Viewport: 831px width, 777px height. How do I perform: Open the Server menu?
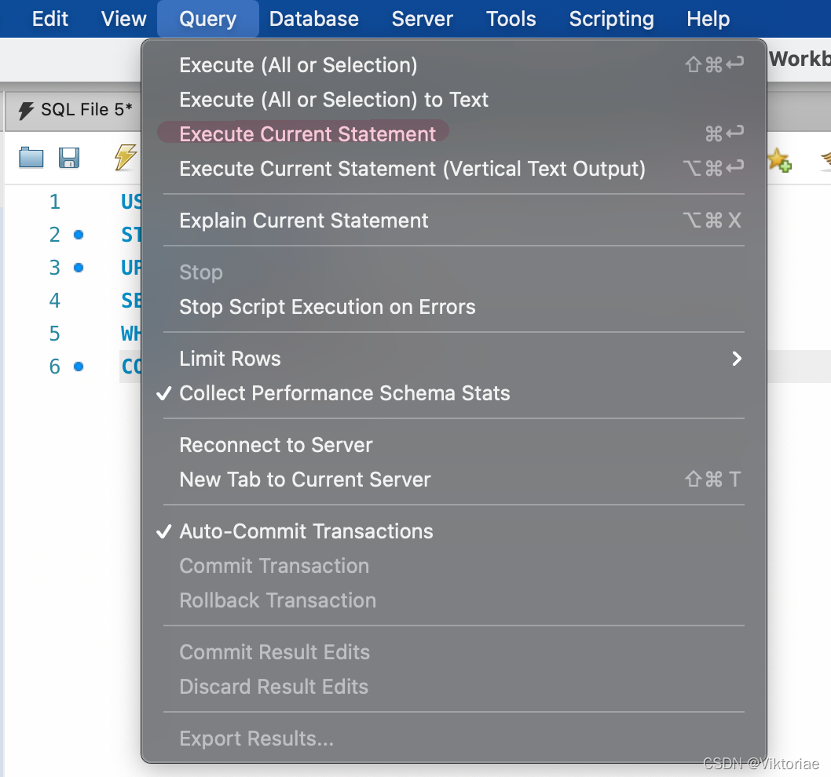422,19
